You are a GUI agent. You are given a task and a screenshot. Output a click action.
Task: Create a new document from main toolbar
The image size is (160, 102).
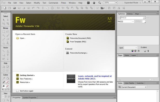5,8
